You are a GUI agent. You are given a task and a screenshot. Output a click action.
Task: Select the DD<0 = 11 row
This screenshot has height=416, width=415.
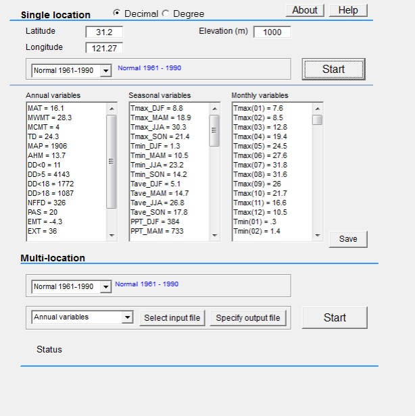point(67,165)
